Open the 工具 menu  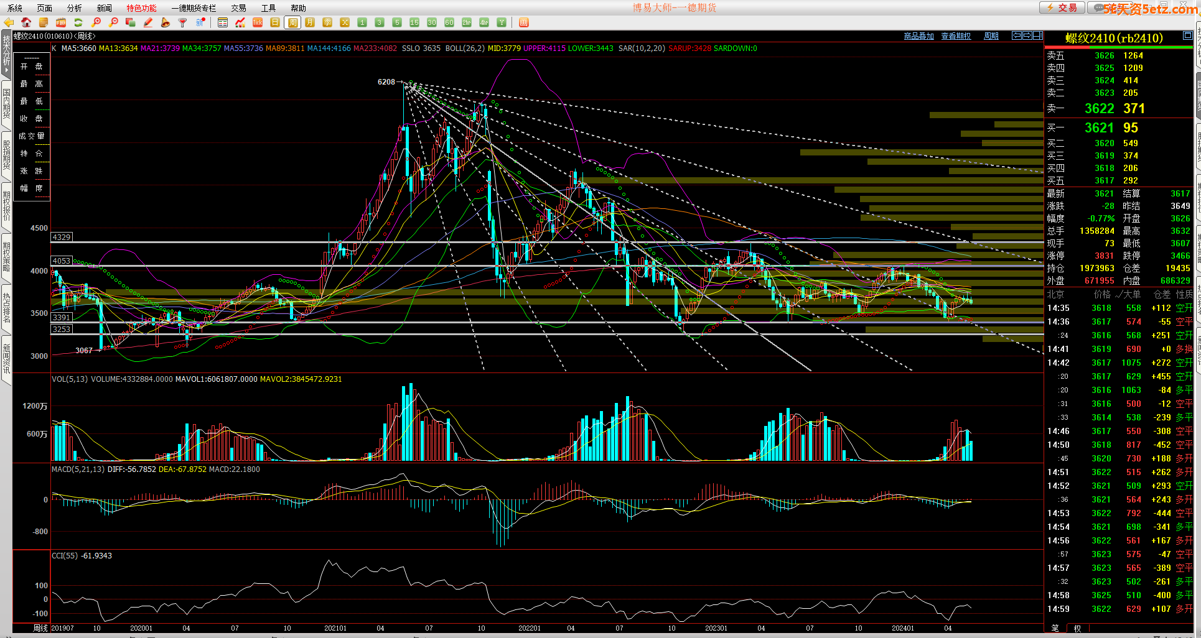pyautogui.click(x=269, y=8)
